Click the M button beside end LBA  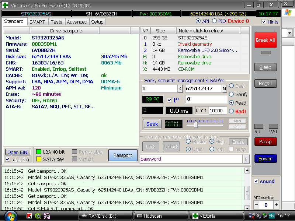(x=224, y=89)
